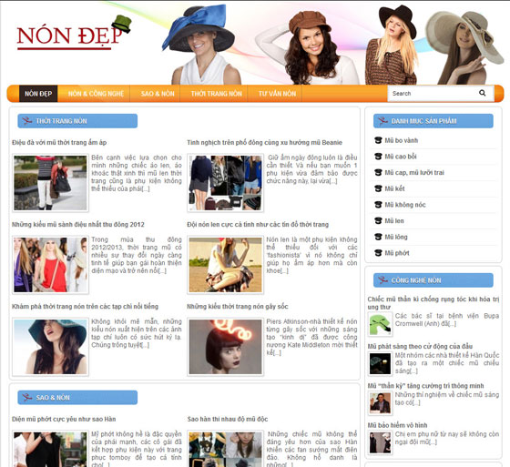Click the icon in the Thời Trang Nón header

point(26,121)
